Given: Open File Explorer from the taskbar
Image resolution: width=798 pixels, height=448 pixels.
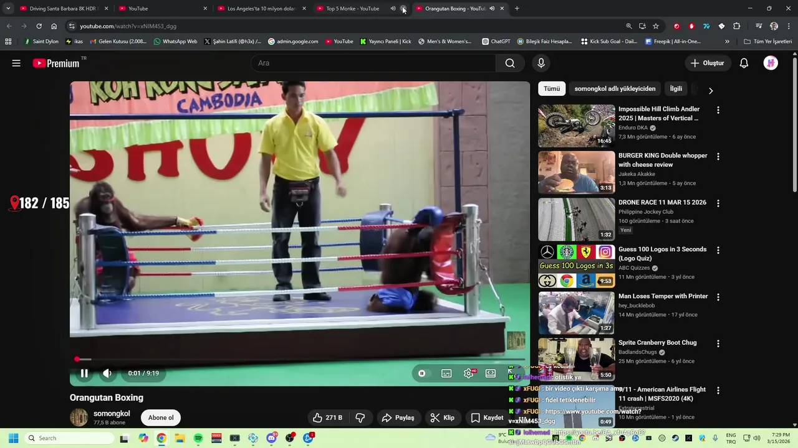Looking at the screenshot, I should click(x=180, y=438).
